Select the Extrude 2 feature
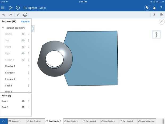This screenshot has height=124, width=165. [10, 79]
